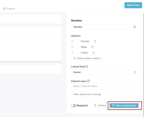This screenshot has height=117, width=144.
Task: Delete the Female option with trash icon
Action: tap(95, 41)
